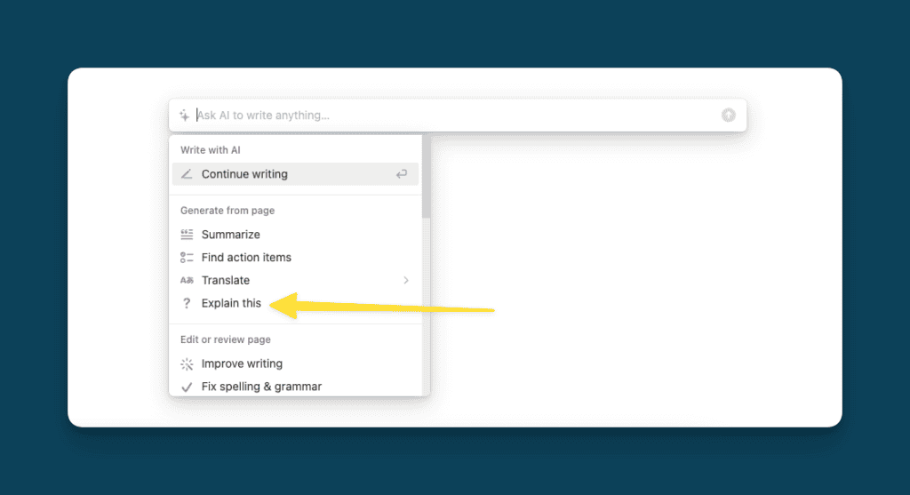910x495 pixels.
Task: Click the Translate language icon
Action: pyautogui.click(x=187, y=281)
